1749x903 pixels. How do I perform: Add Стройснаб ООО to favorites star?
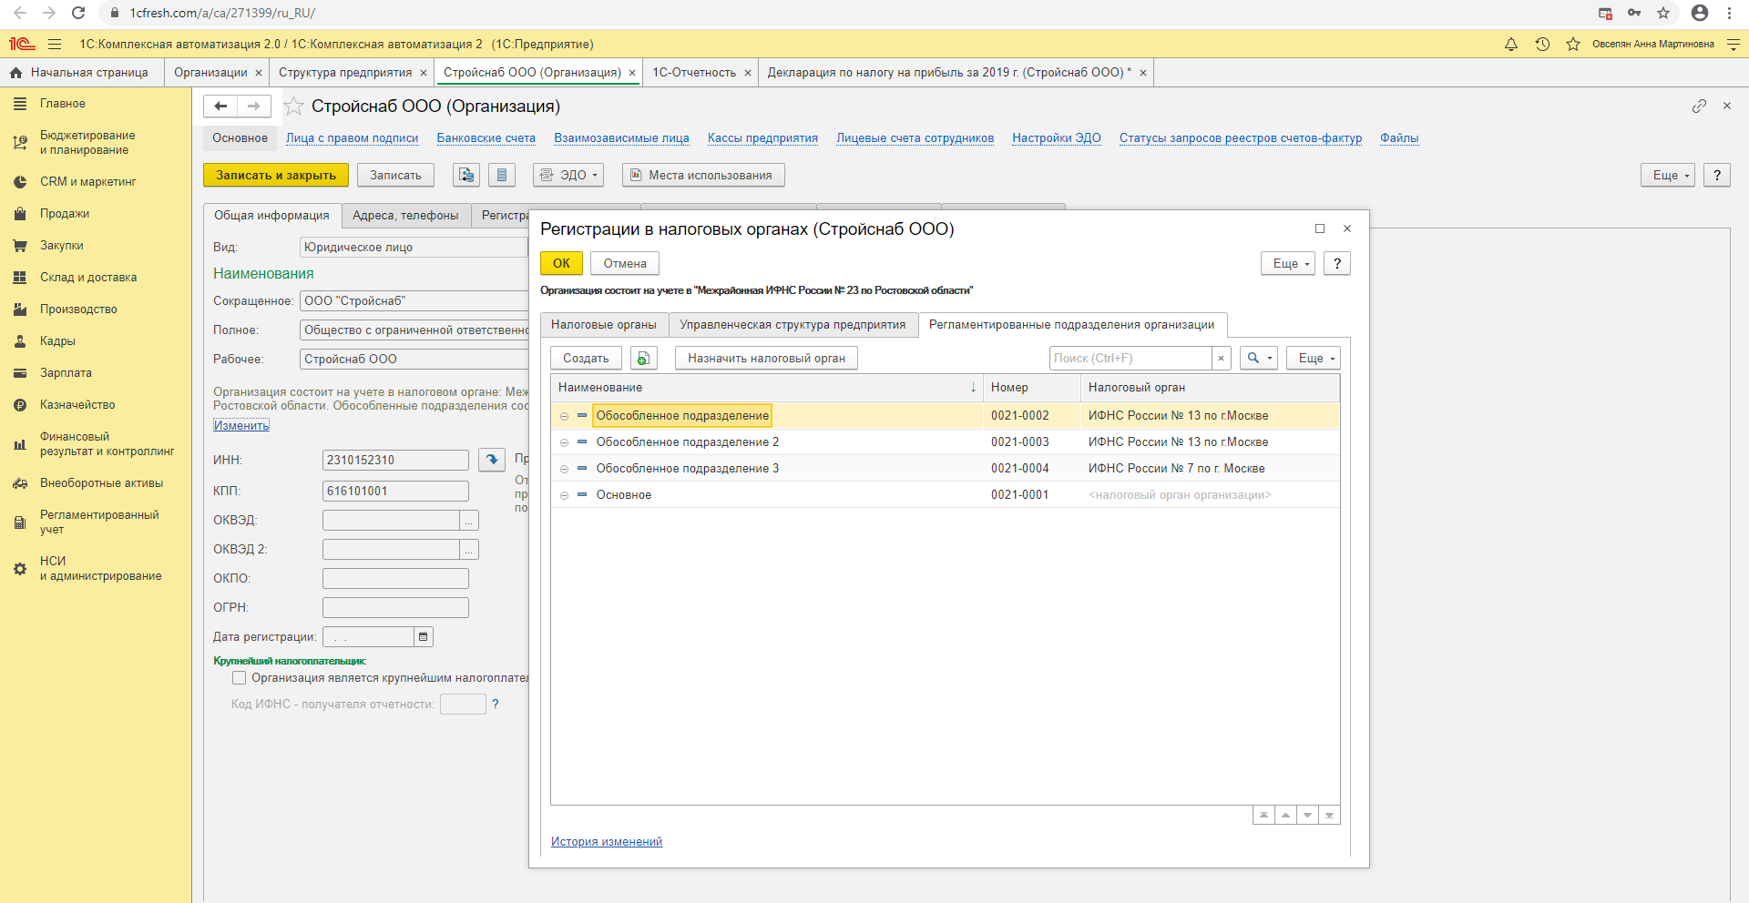pyautogui.click(x=293, y=107)
